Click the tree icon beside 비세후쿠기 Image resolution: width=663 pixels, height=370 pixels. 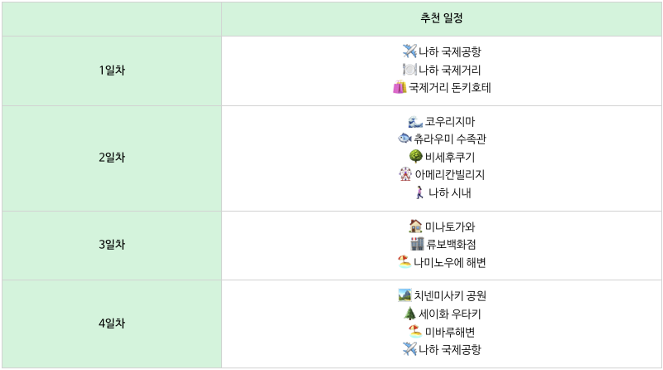point(416,156)
